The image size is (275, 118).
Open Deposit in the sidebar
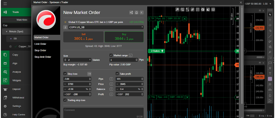pyautogui.click(x=16, y=89)
